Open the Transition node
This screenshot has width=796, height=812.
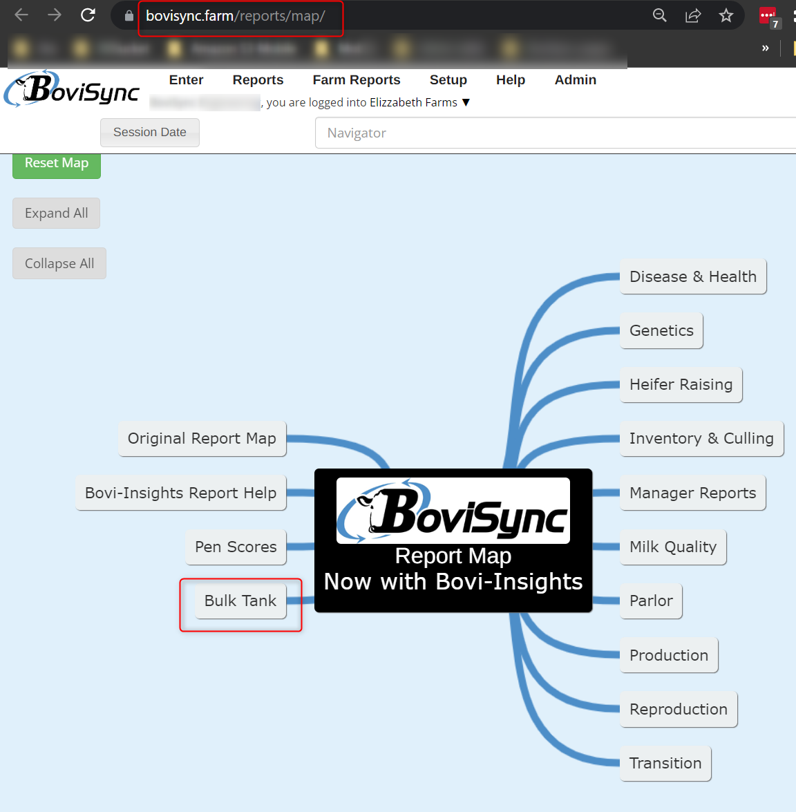click(x=665, y=764)
